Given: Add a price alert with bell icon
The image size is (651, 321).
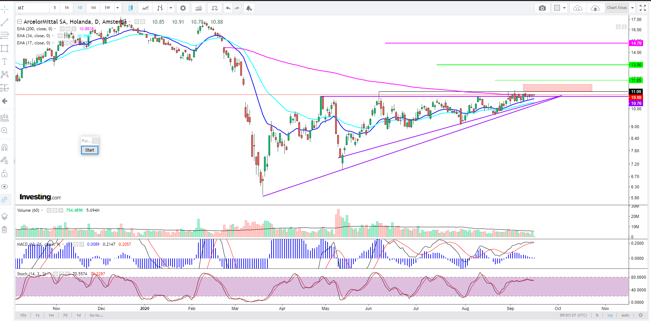Looking at the screenshot, I should (249, 8).
